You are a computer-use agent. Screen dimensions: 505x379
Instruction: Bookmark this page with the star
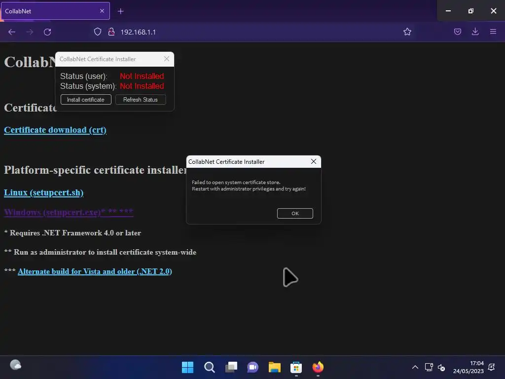coord(407,32)
